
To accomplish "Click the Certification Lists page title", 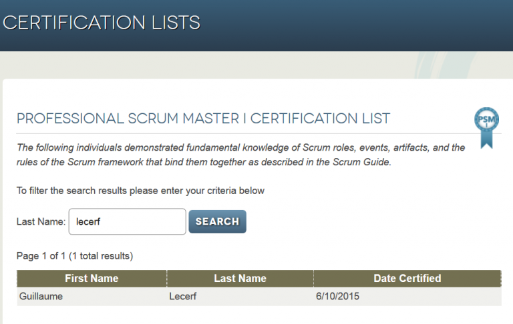I will [x=102, y=23].
